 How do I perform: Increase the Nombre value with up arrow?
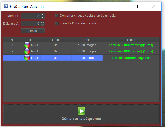tap(42, 15)
